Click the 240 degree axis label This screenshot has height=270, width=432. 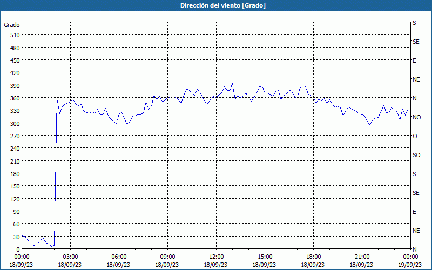(x=15, y=148)
